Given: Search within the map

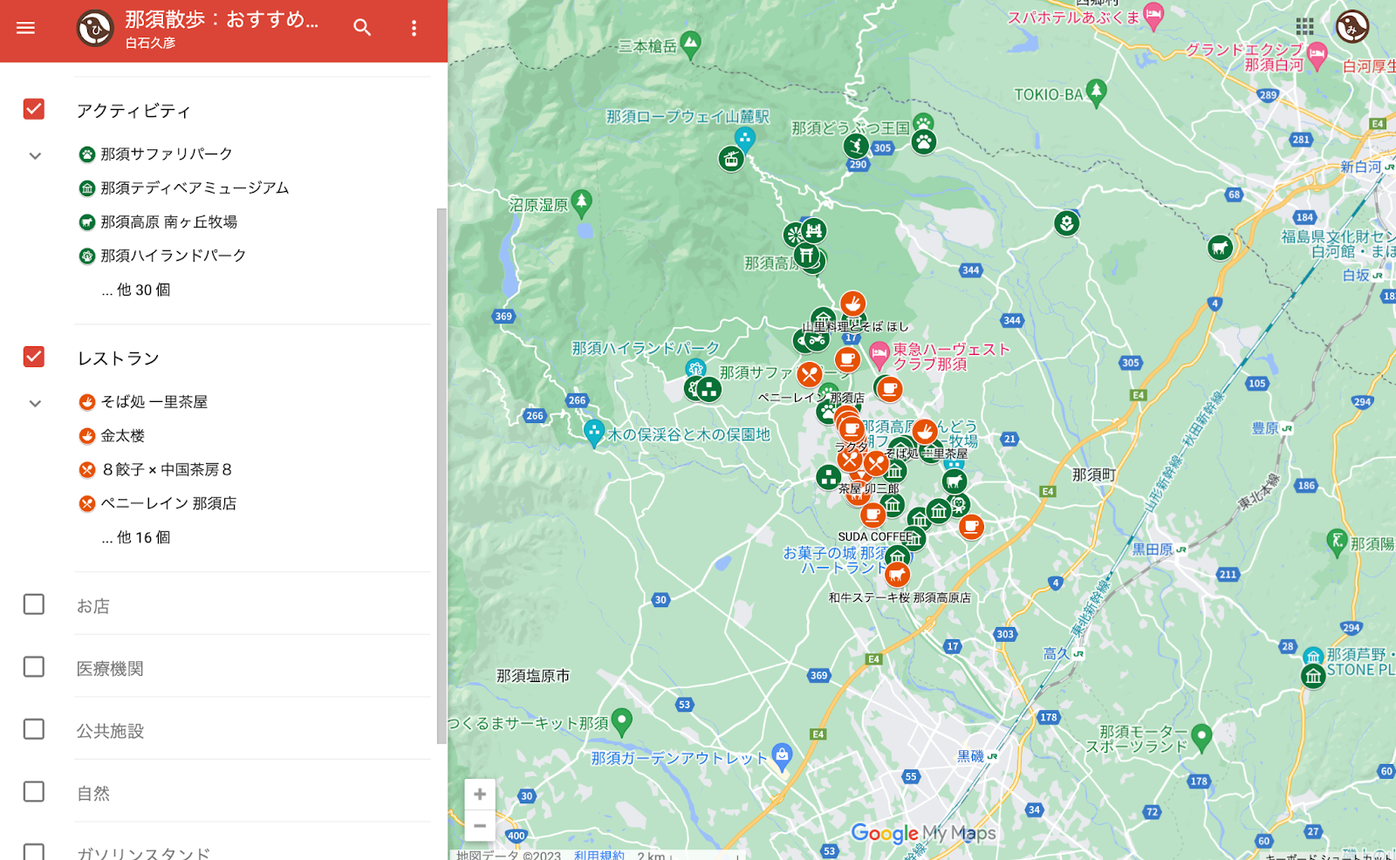Looking at the screenshot, I should (362, 28).
